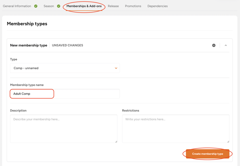The height and width of the screenshot is (166, 240).
Task: Open the Type dropdown showing Comp - unnamed
Action: click(x=65, y=68)
